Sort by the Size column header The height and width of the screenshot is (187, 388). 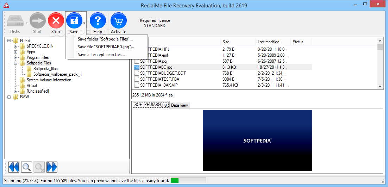point(238,42)
